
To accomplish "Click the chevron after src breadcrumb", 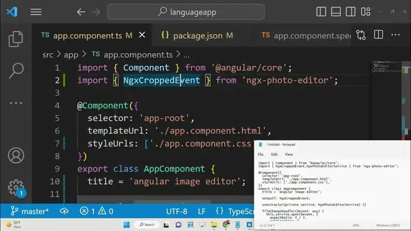I will (58, 55).
